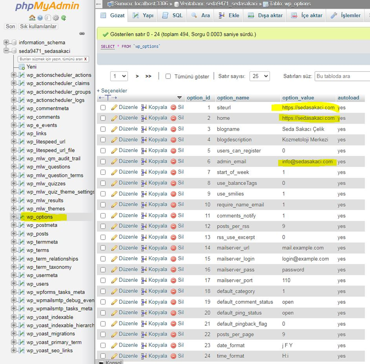Image resolution: width=370 pixels, height=364 pixels.
Task: Click the Düzenle link in mailserver_port row
Action: 128,280
